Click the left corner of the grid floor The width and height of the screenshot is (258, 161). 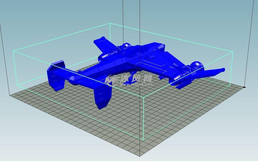tap(10, 94)
